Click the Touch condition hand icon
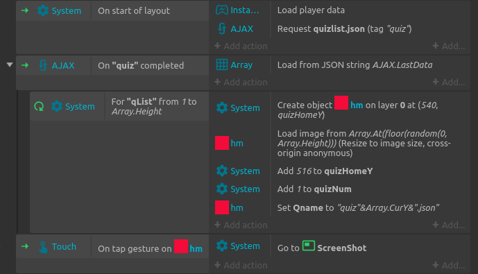Screen dimensions: 478x274 [43, 246]
